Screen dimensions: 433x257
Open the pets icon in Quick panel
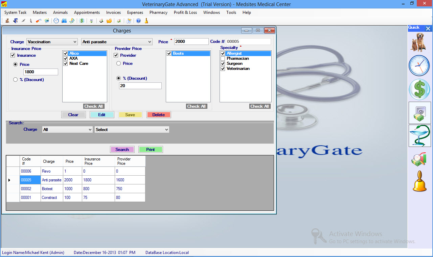(419, 42)
